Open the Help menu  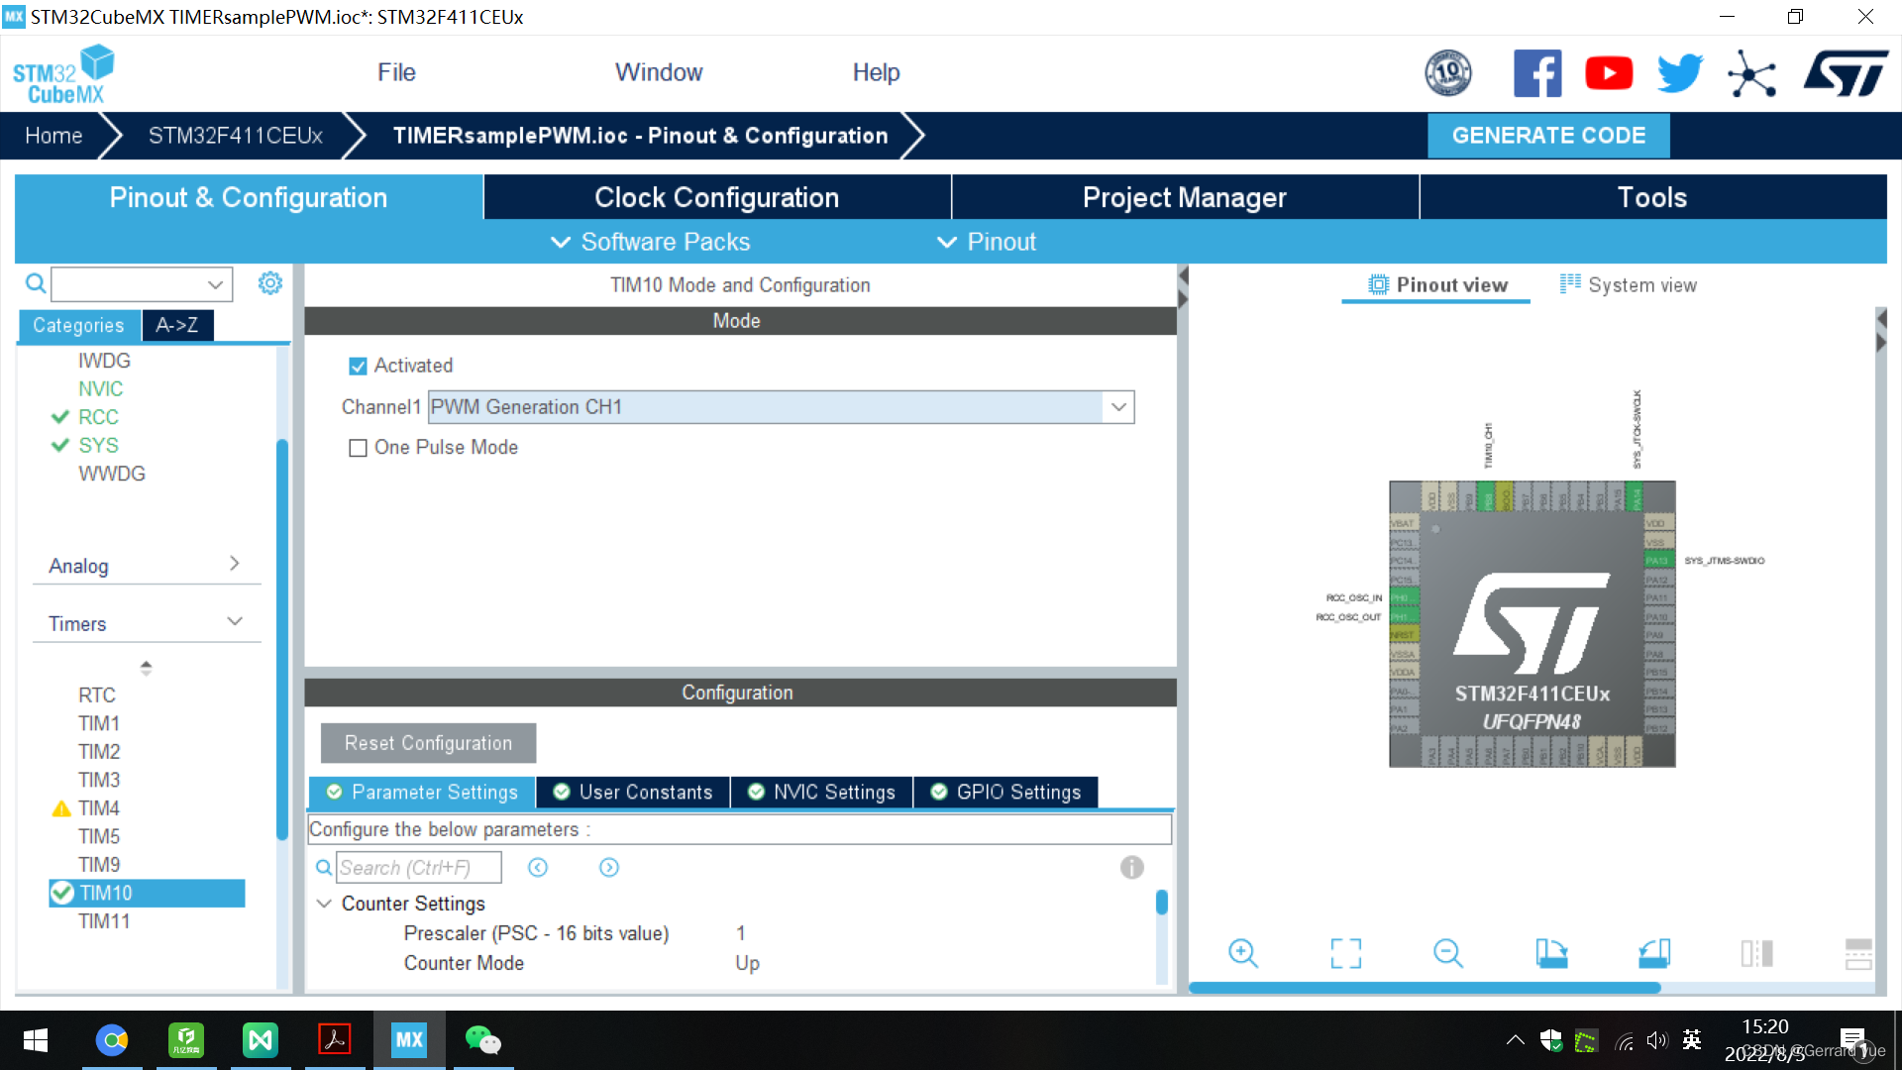click(876, 72)
